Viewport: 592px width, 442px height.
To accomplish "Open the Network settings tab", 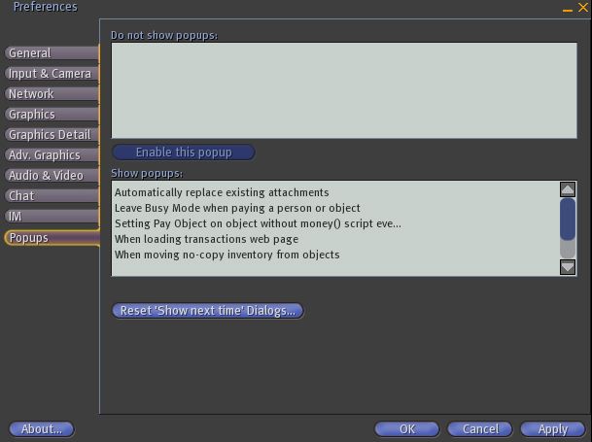I will tap(51, 94).
